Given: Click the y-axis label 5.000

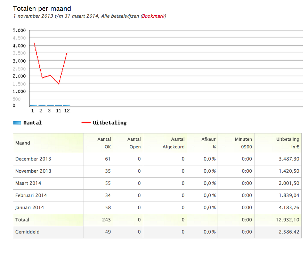Looking at the screenshot, I should [19, 31].
